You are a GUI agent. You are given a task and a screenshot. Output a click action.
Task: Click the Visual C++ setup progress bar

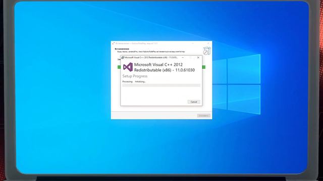161,85
